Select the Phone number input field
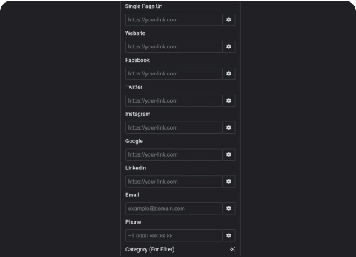The height and width of the screenshot is (257, 356). point(174,236)
